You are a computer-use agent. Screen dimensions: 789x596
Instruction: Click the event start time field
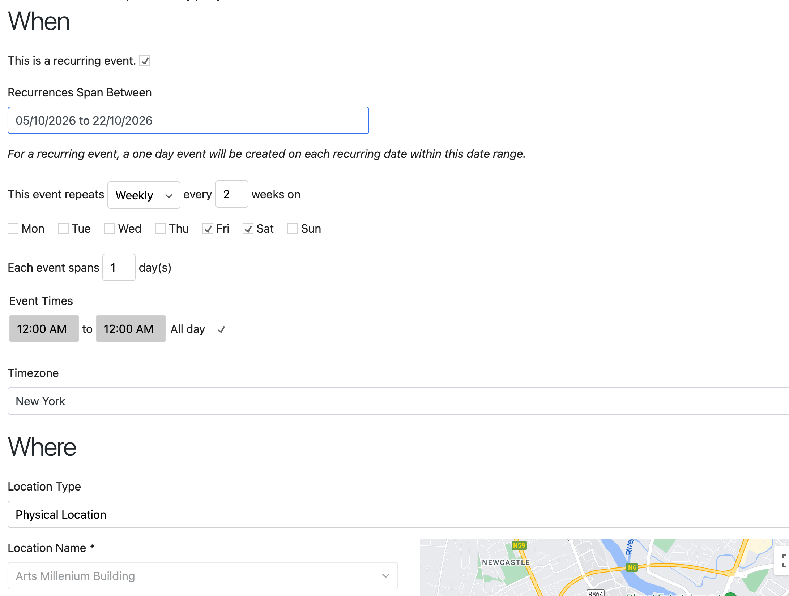point(44,329)
